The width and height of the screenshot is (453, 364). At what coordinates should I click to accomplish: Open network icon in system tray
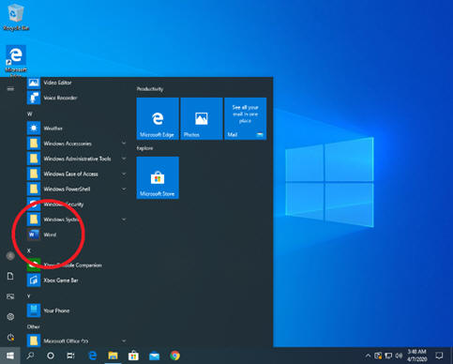pyautogui.click(x=388, y=356)
